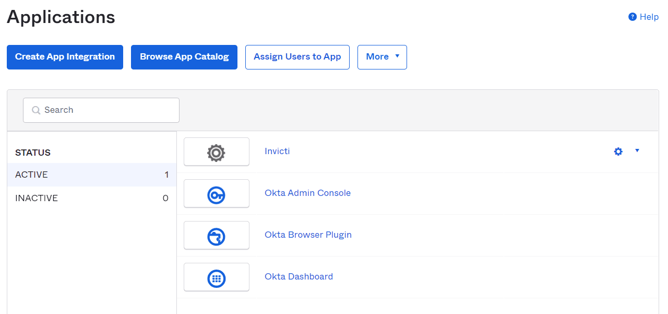Click the Help link text
668x314 pixels.
pyautogui.click(x=649, y=17)
